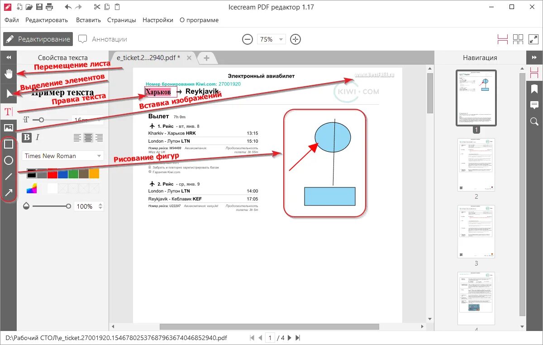This screenshot has height=345, width=543.
Task: Toggle italic formatting
Action: coord(38,138)
